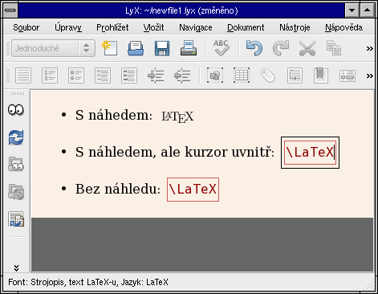The image size is (378, 294).
Task: Click the print document icon
Action: (x=189, y=48)
